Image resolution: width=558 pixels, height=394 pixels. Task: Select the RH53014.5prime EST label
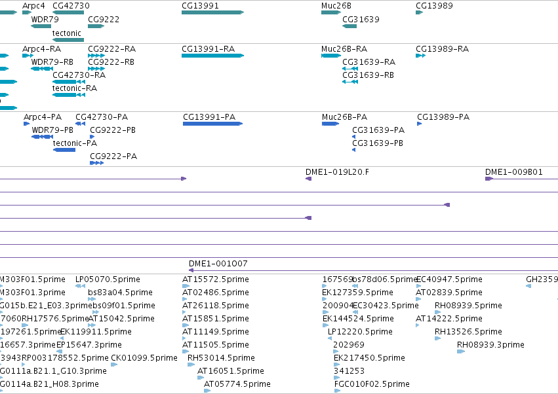(x=221, y=358)
